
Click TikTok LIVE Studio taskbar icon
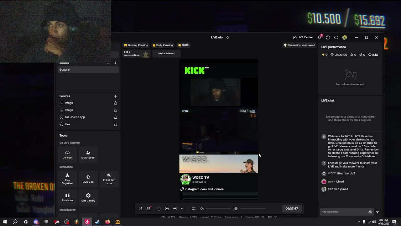click(87, 222)
